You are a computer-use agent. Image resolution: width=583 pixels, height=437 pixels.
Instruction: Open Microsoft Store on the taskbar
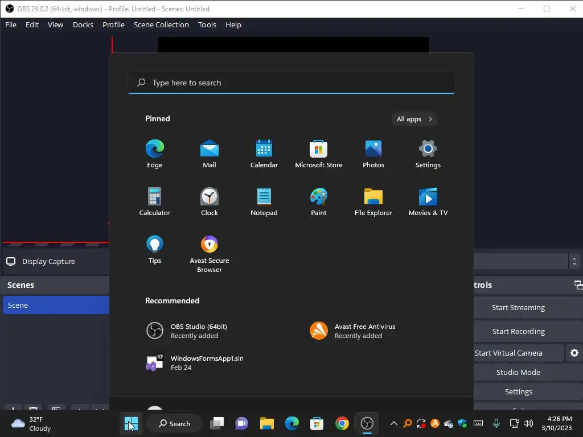(x=317, y=423)
